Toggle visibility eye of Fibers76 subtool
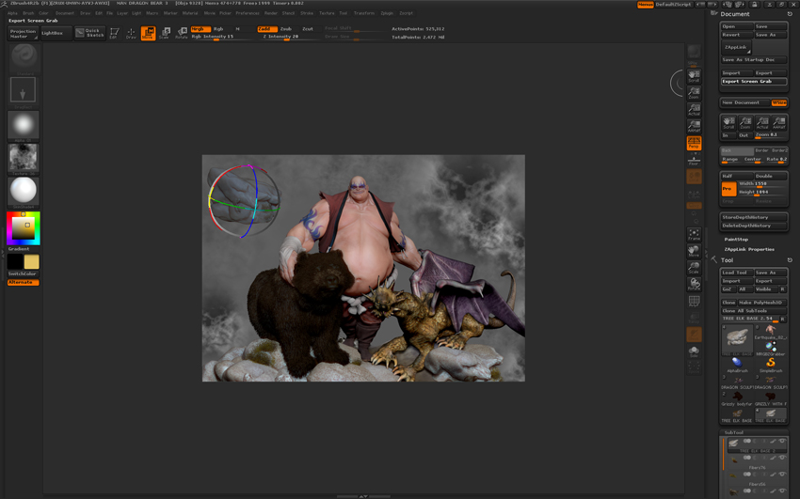Screen dimensions: 800x499 pyautogui.click(x=781, y=458)
